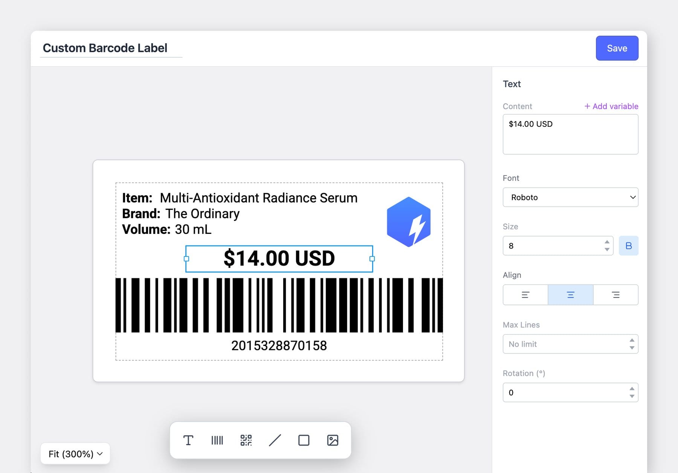
Task: Toggle bold formatting for the text
Action: click(628, 246)
